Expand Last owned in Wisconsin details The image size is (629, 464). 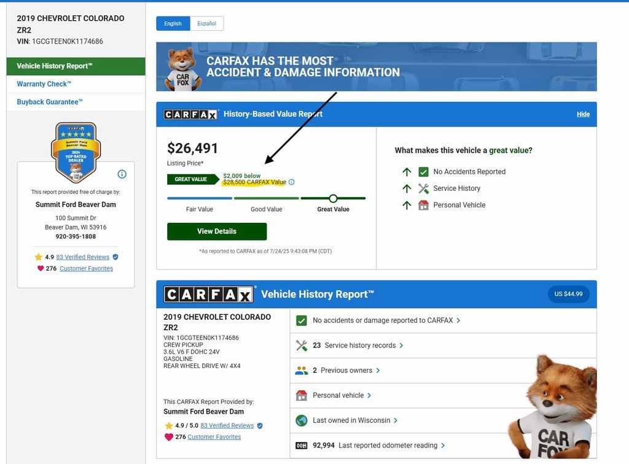pyautogui.click(x=396, y=420)
